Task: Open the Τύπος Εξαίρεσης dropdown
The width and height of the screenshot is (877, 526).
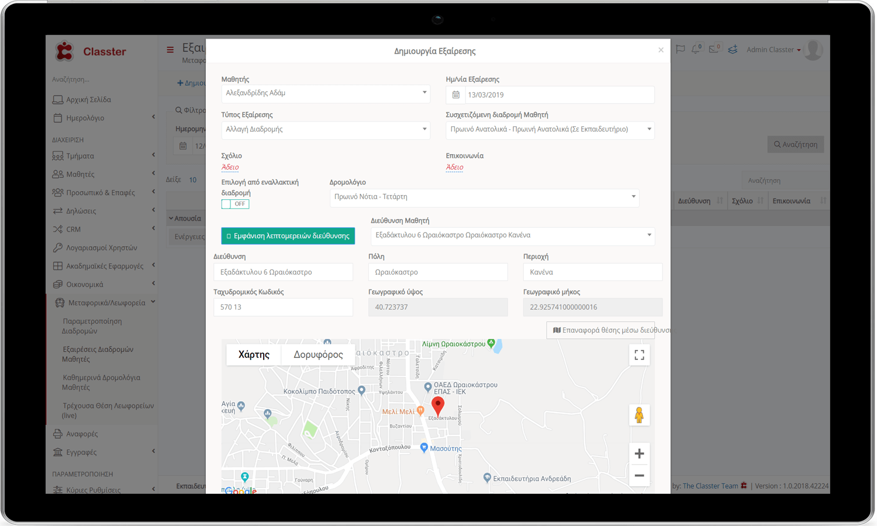Action: (326, 129)
